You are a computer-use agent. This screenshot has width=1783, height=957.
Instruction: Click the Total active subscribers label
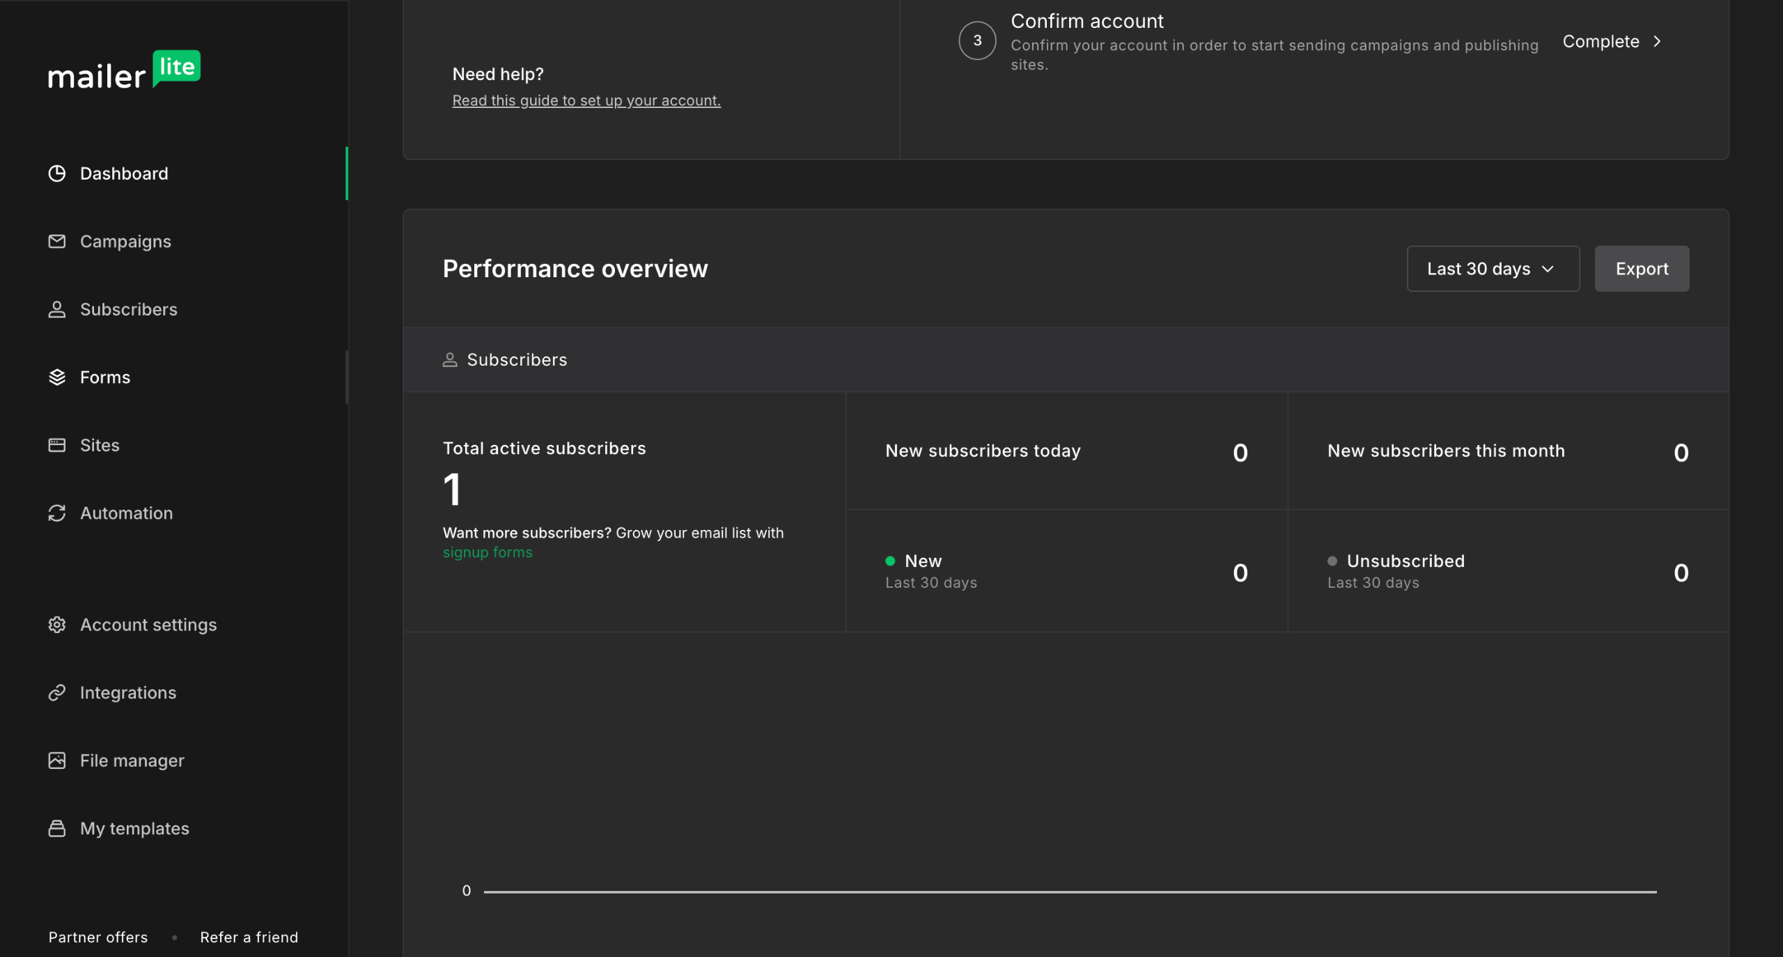point(545,448)
